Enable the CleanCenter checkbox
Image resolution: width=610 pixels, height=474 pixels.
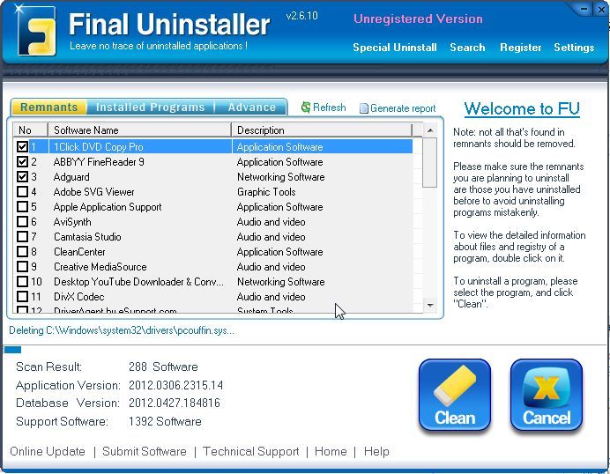pyautogui.click(x=22, y=252)
